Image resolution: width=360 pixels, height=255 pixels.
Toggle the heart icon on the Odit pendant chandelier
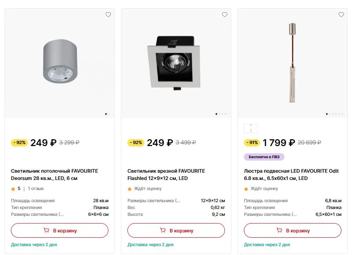pyautogui.click(x=341, y=15)
